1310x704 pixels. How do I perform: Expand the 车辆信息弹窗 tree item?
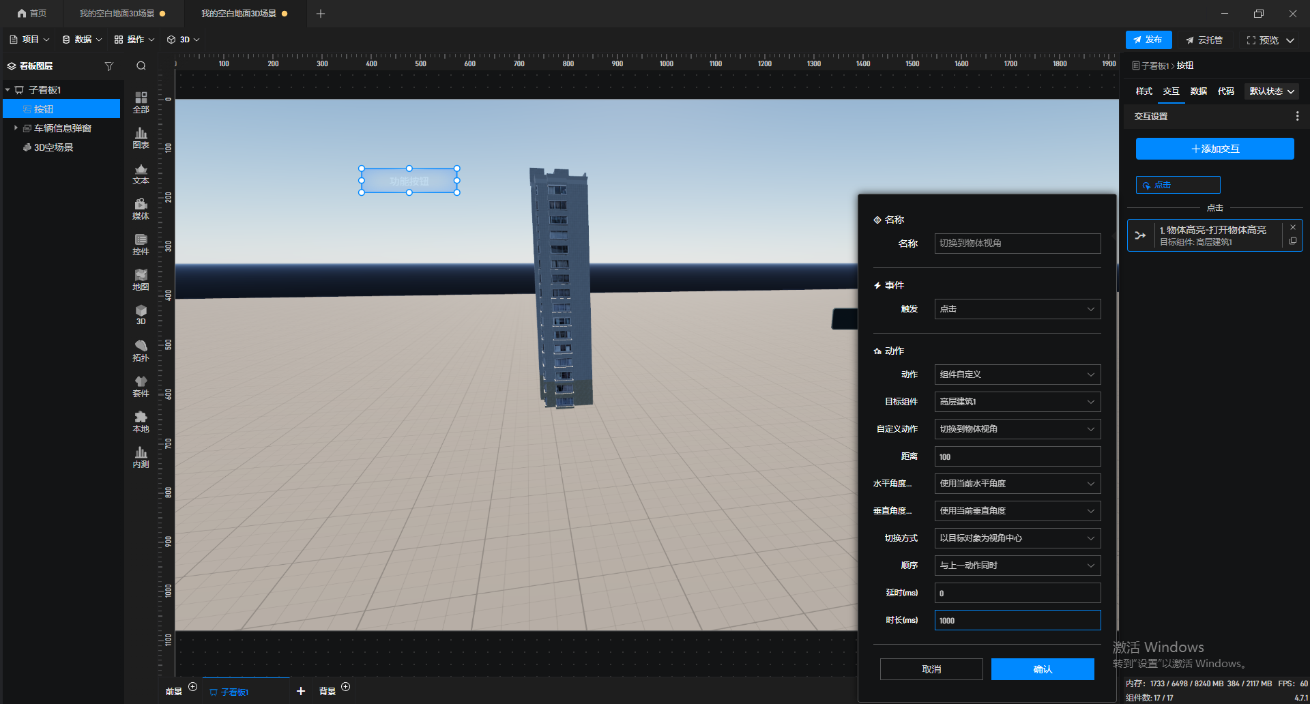coord(16,128)
